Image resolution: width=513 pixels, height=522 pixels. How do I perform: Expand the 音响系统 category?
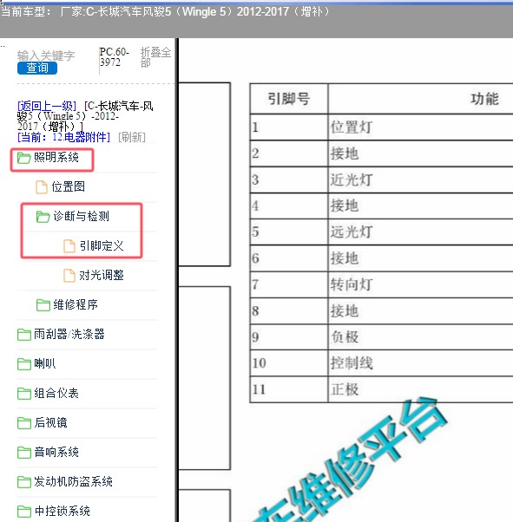tap(56, 452)
